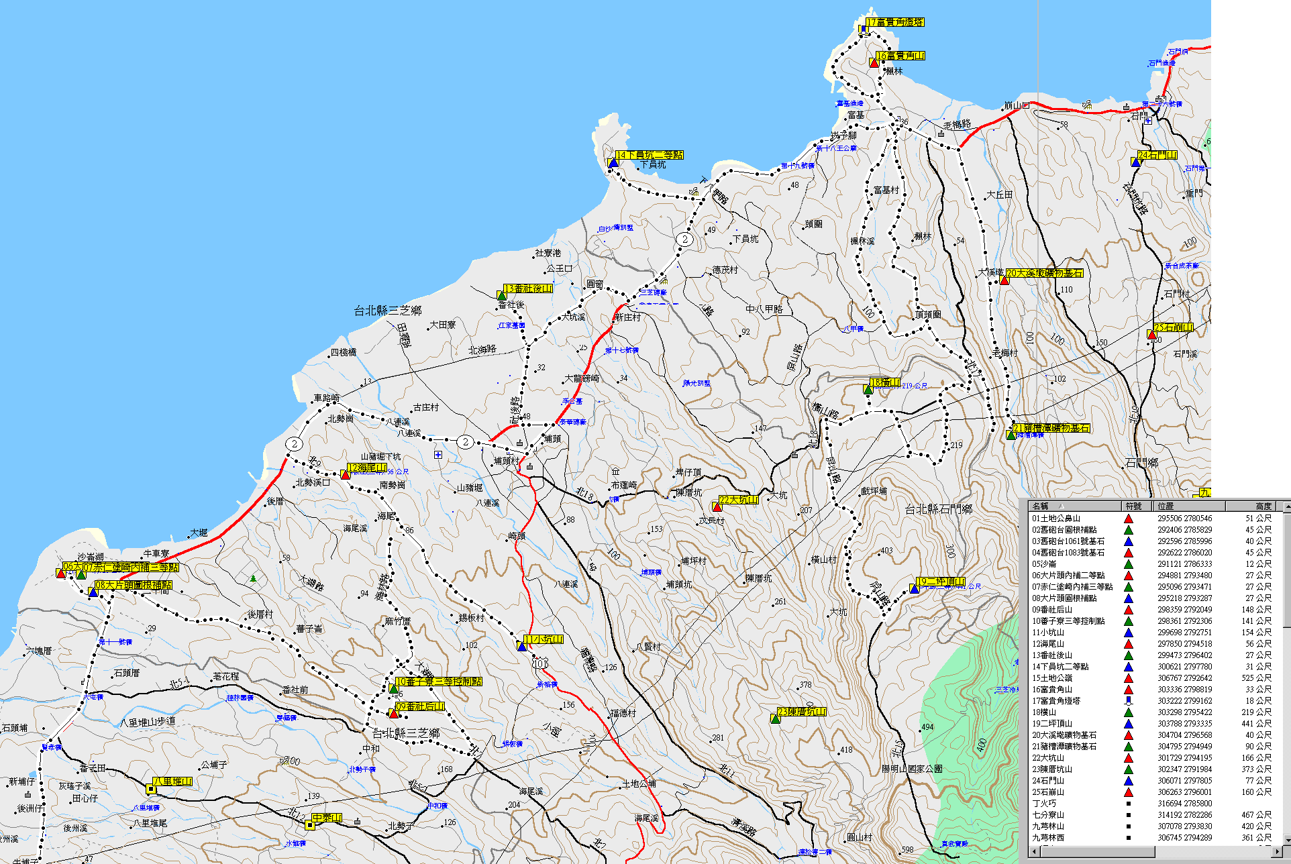Click position value 299698 2792751 in list
Screen dimensions: 1291x864
pos(1185,633)
